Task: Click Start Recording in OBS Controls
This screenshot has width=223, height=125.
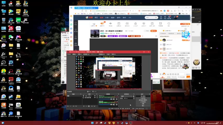Action: point(143,98)
